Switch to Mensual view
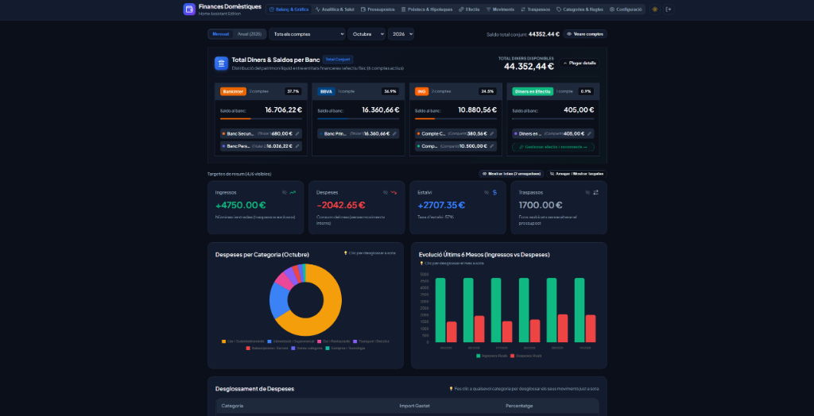The image size is (814, 416). pyautogui.click(x=221, y=33)
